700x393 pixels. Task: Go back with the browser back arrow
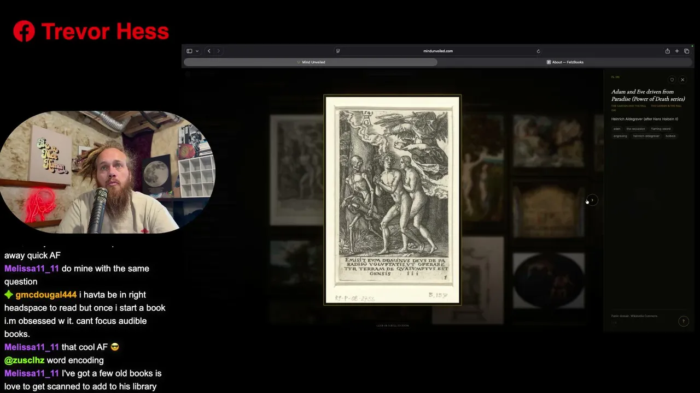point(209,51)
